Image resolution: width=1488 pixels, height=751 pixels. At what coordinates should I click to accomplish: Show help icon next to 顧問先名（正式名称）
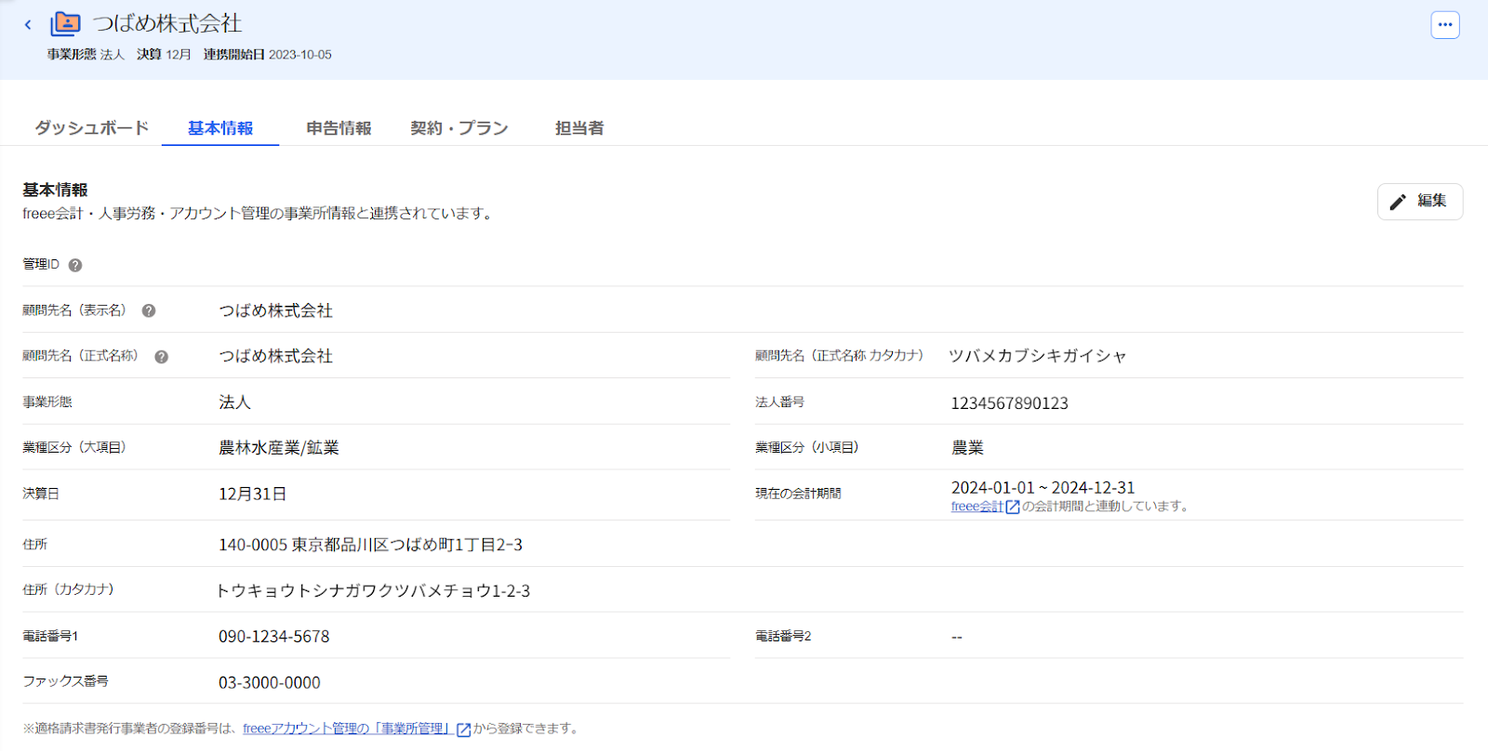pyautogui.click(x=162, y=357)
